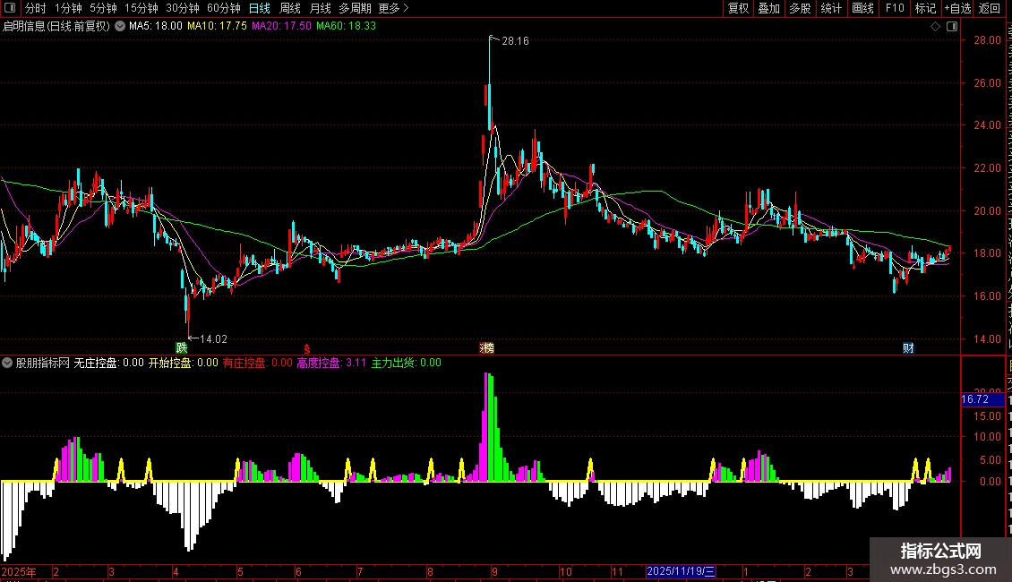Open the 多周期 multi-period view
The width and height of the screenshot is (1012, 582).
point(355,8)
